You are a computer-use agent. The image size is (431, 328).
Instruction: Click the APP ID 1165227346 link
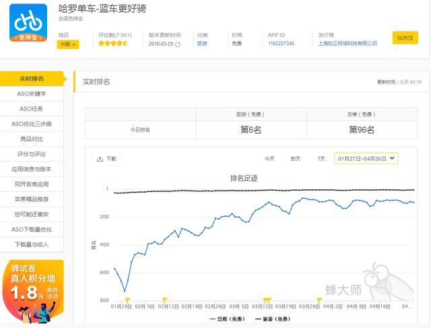281,43
